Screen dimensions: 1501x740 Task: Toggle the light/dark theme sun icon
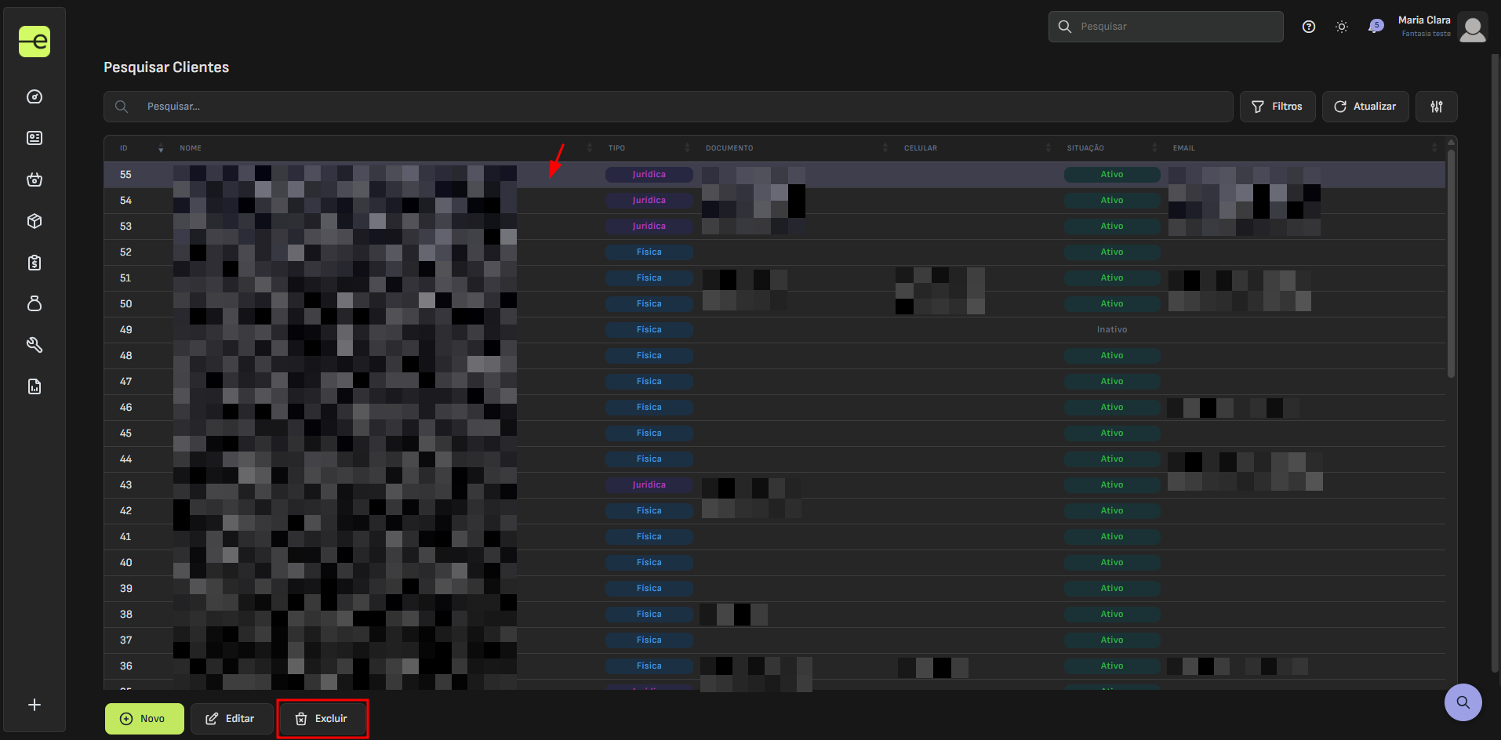(1342, 27)
